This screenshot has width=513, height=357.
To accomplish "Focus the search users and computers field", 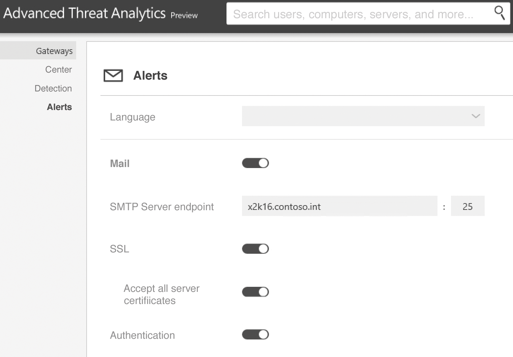I will tap(357, 14).
